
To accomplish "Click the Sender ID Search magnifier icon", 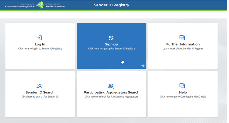I will [x=39, y=86].
